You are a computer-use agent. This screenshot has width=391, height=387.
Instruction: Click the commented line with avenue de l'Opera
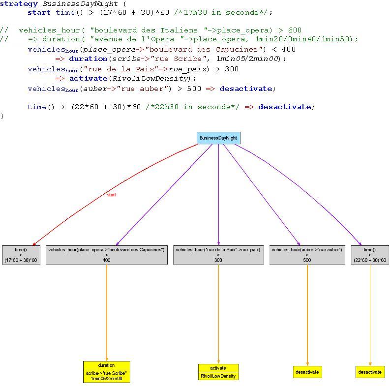179,39
